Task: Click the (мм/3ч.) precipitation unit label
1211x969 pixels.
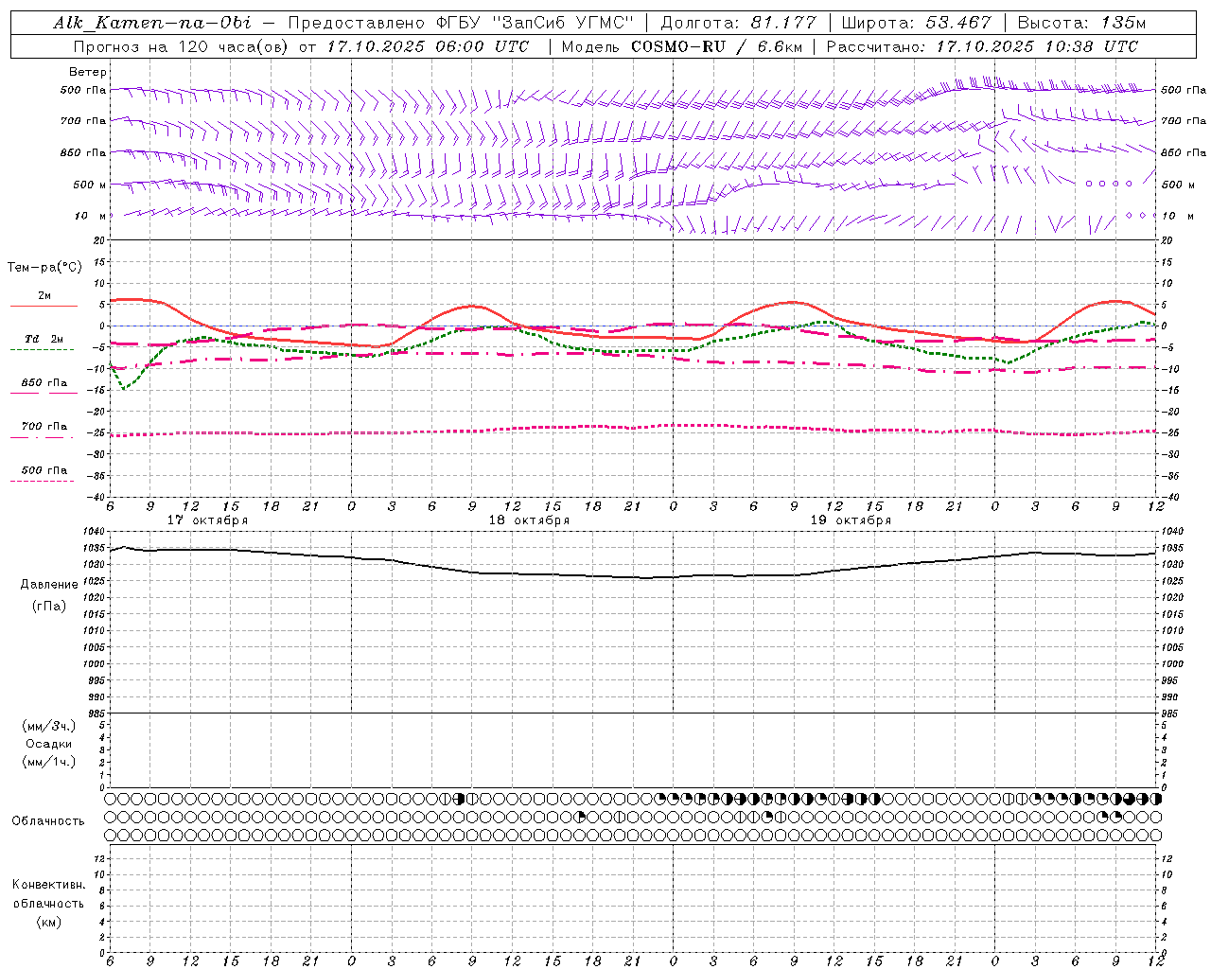Action: (x=49, y=727)
